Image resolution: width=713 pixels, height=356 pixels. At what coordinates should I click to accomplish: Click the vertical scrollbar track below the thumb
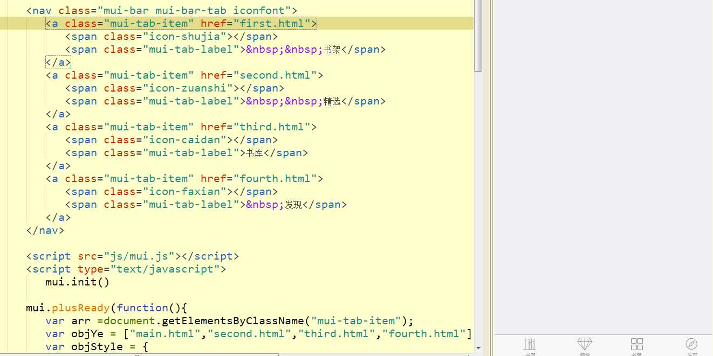click(478, 207)
